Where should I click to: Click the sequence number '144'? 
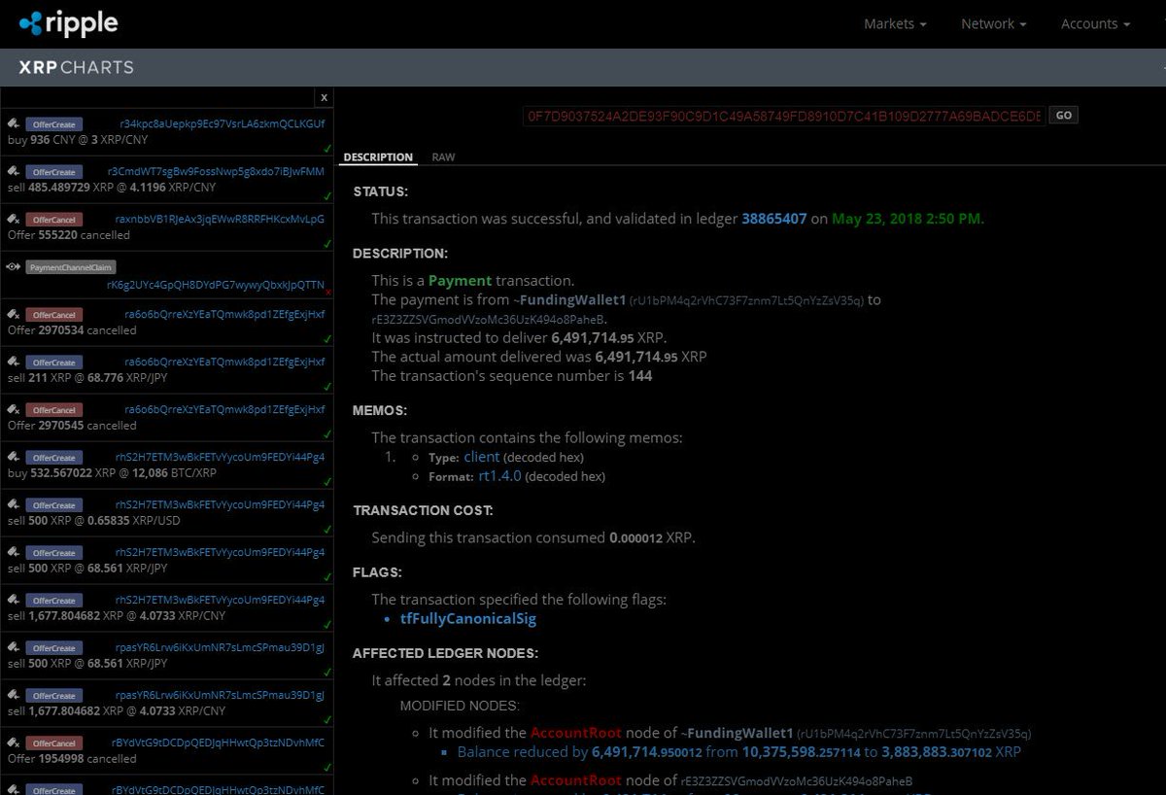[x=639, y=376]
